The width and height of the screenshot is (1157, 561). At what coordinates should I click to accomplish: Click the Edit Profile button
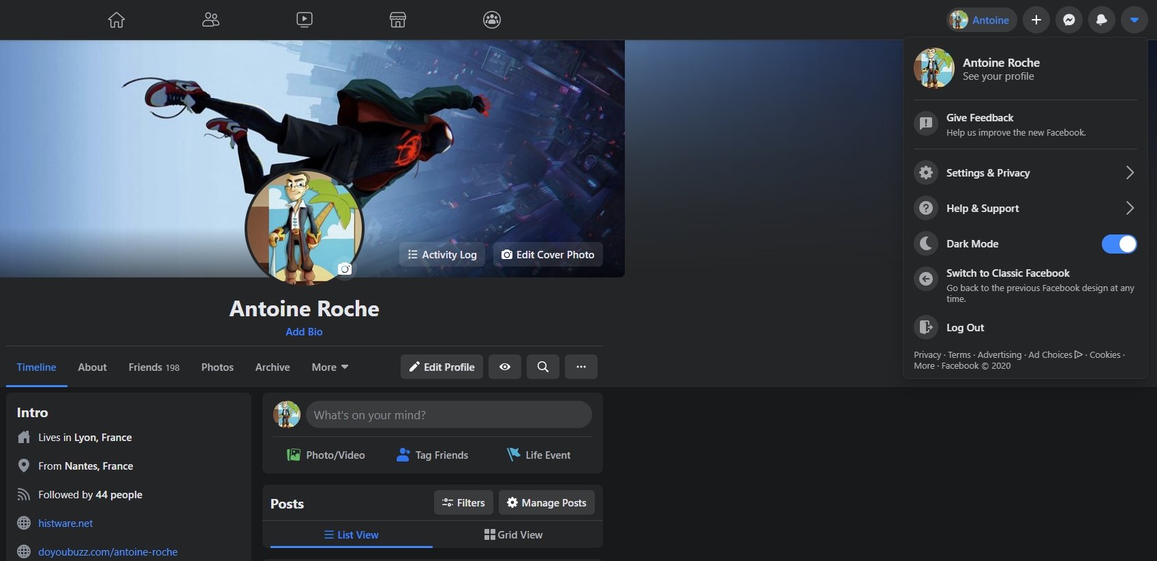tap(442, 367)
